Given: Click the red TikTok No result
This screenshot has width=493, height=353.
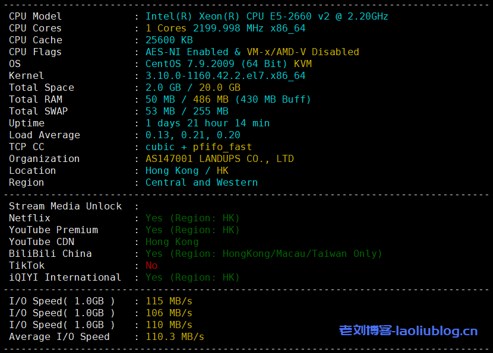Looking at the screenshot, I should [x=151, y=266].
